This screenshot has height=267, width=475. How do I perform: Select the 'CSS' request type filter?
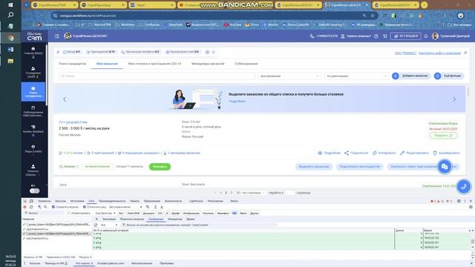coord(160,213)
